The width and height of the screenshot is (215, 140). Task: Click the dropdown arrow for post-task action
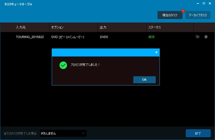coord(83,133)
